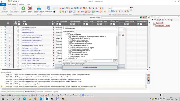Click the Найти button in region dialog
Screen dimensions: 180x101
coord(115,61)
